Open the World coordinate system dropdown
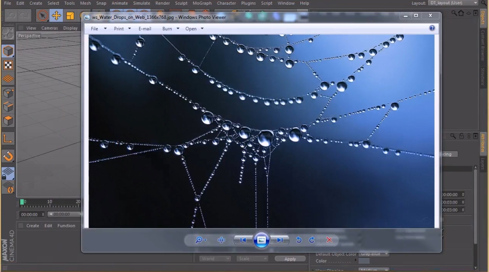Screen dimensions: 489x272 tap(215, 259)
